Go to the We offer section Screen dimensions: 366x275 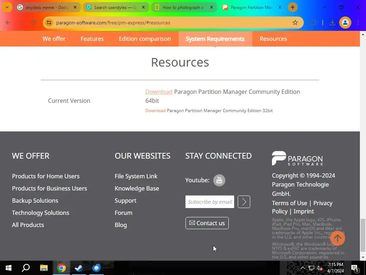pos(54,39)
